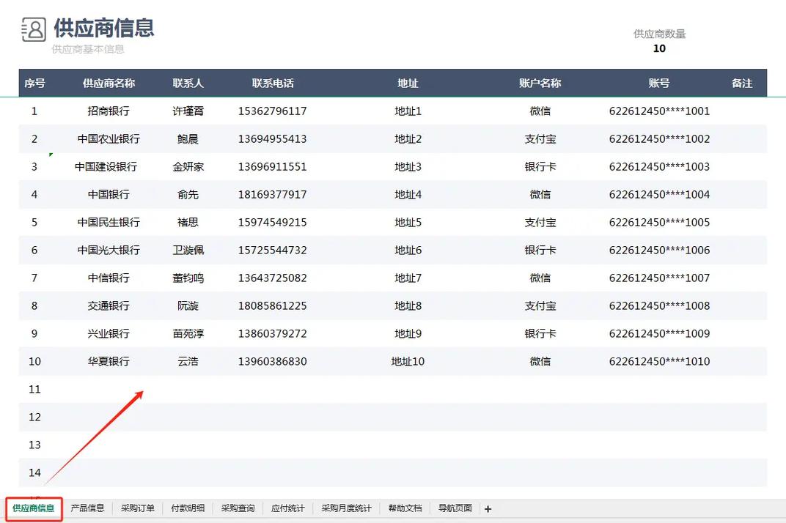The image size is (786, 523).
Task: Select contact cell 云浩
Action: click(x=188, y=361)
